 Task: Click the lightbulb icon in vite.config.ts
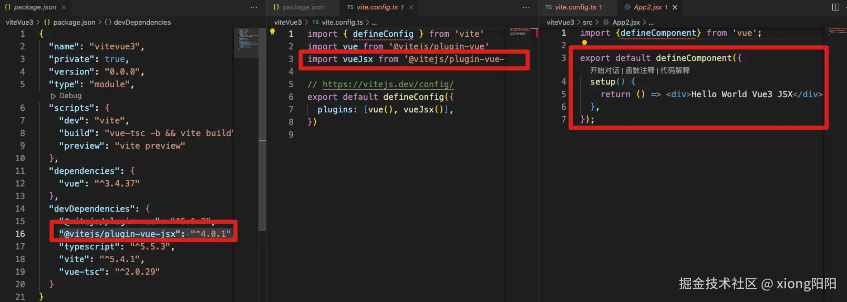(272, 32)
